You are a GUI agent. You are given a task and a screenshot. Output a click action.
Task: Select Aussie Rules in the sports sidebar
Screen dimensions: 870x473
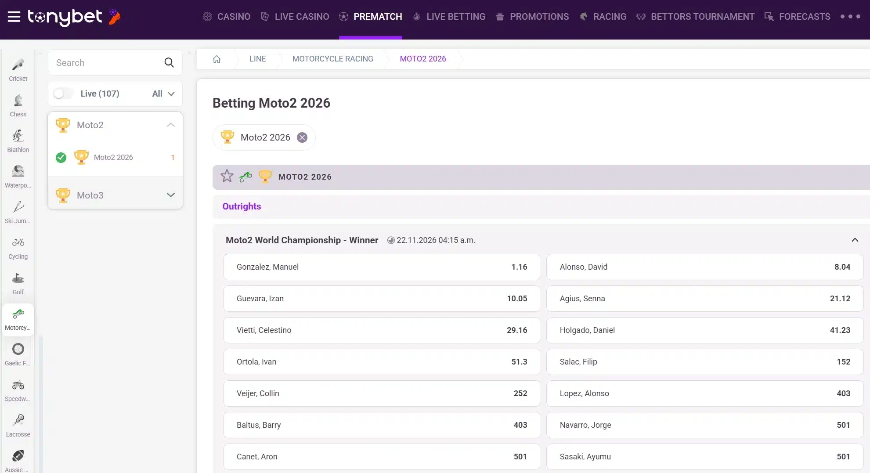pyautogui.click(x=18, y=461)
